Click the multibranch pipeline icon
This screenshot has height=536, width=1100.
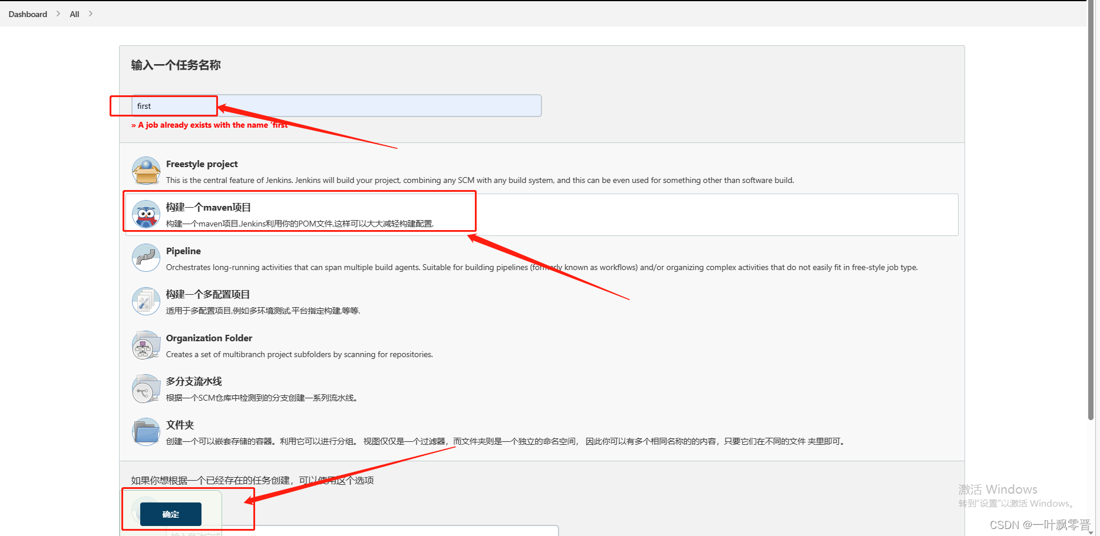(146, 388)
